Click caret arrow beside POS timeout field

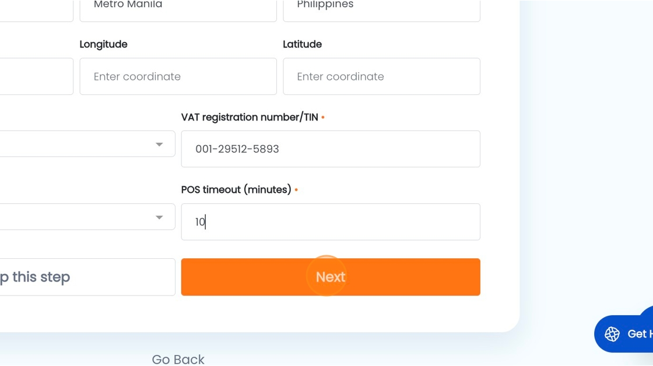(x=159, y=217)
